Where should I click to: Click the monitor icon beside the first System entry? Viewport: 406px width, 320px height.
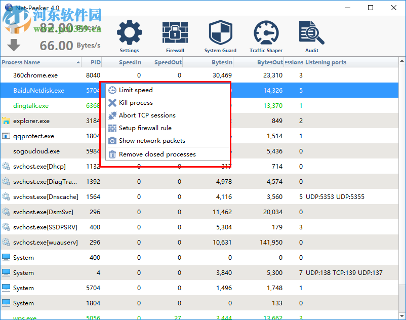click(6, 257)
